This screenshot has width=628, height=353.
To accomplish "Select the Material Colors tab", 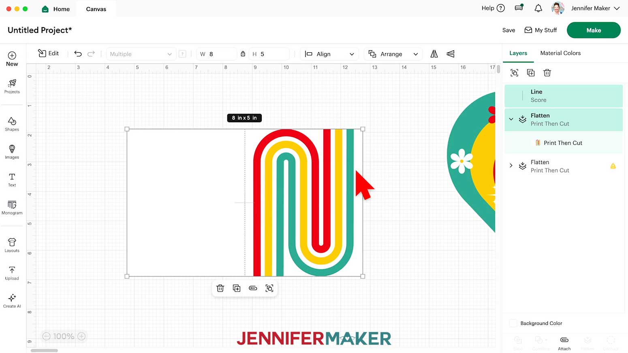I will point(560,53).
